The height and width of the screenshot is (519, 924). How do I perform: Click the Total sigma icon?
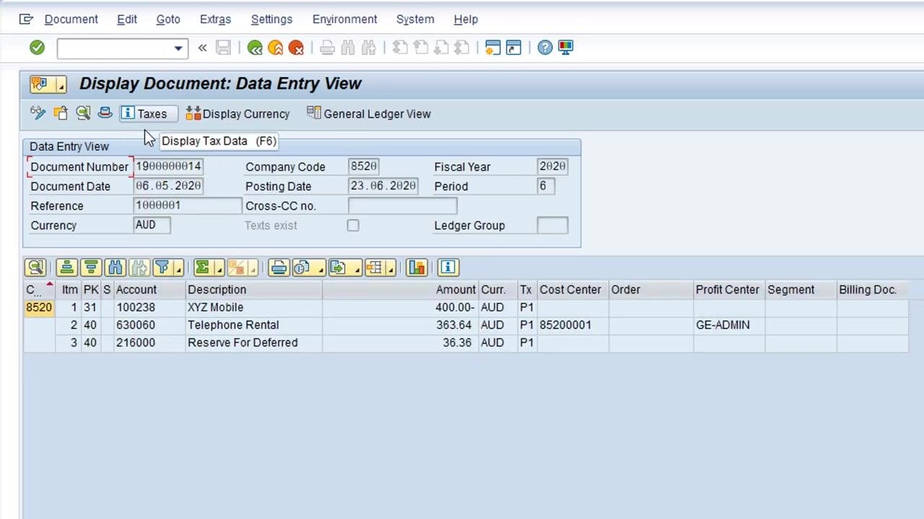click(x=202, y=268)
